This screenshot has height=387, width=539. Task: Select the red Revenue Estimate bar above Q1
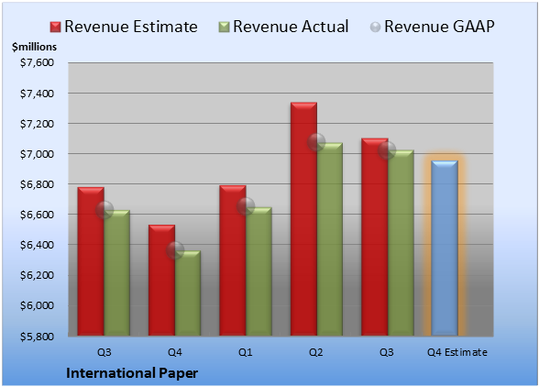pos(233,260)
